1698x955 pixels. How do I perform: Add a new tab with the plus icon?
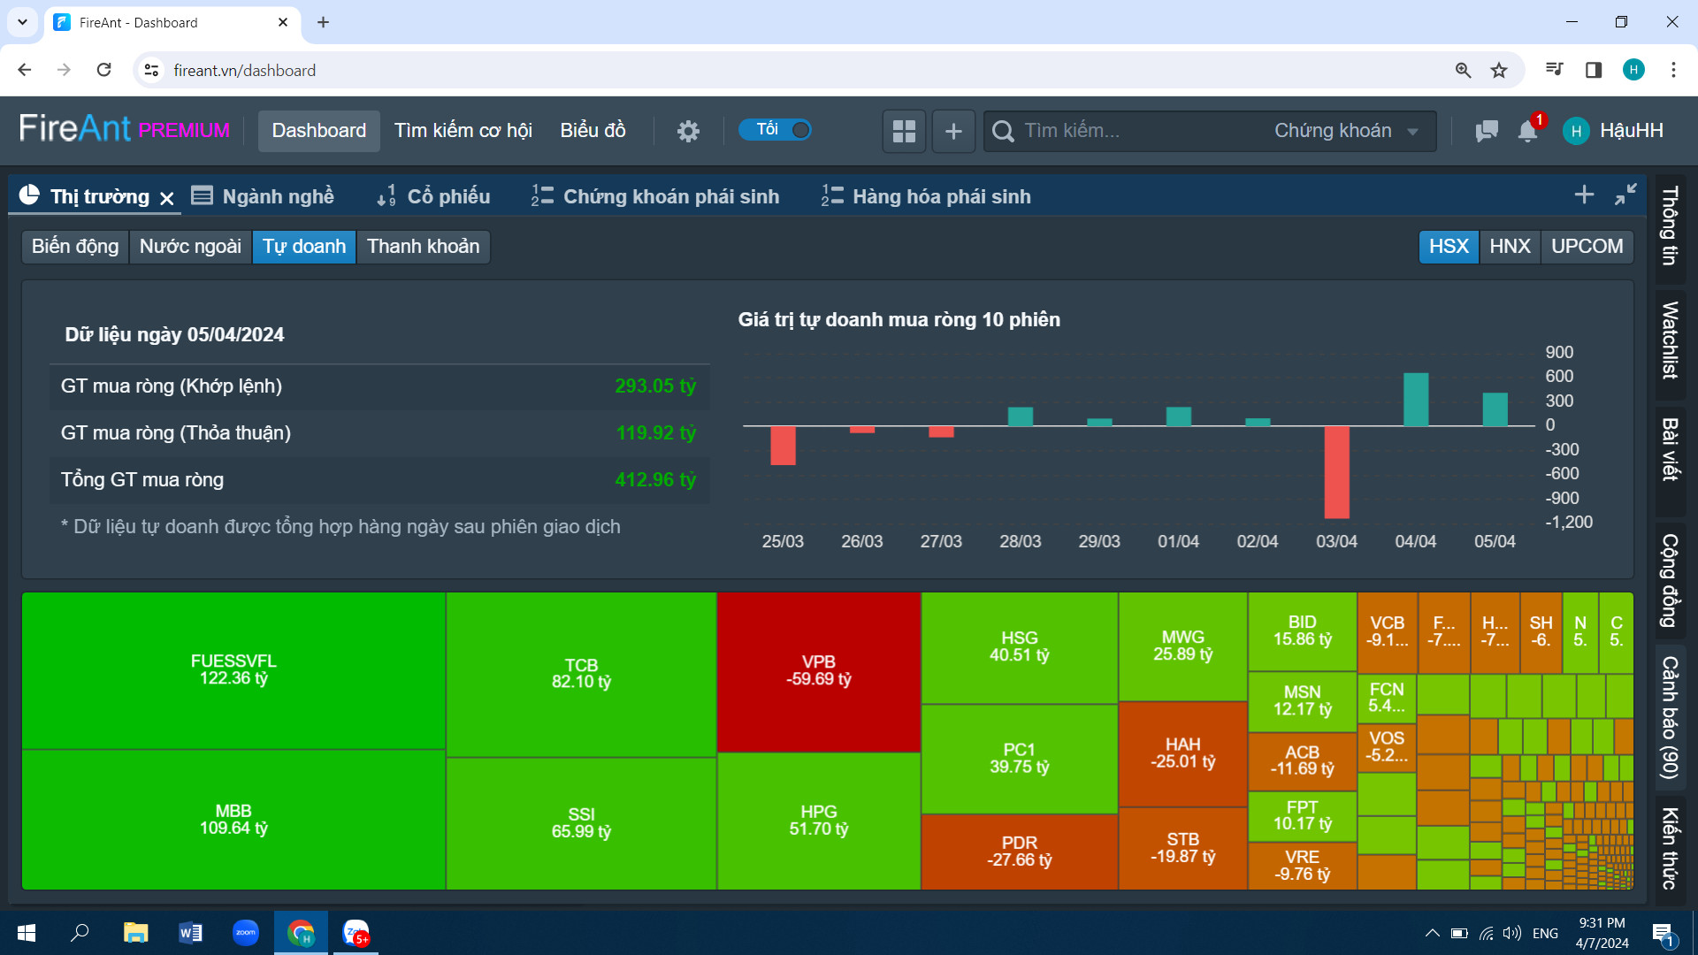(1584, 195)
